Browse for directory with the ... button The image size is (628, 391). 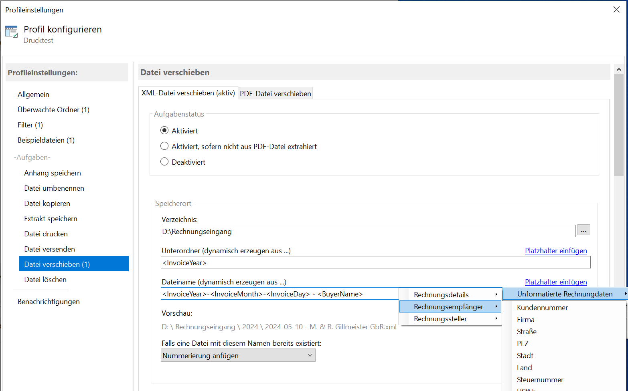583,230
